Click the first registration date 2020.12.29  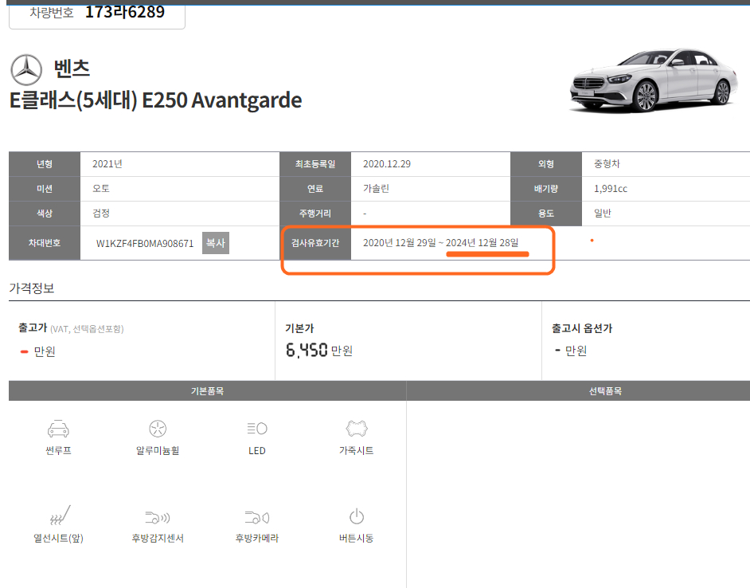click(x=386, y=164)
